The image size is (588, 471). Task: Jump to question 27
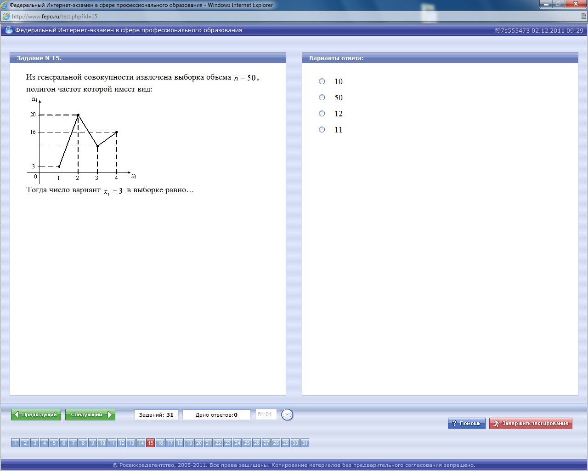coord(266,443)
